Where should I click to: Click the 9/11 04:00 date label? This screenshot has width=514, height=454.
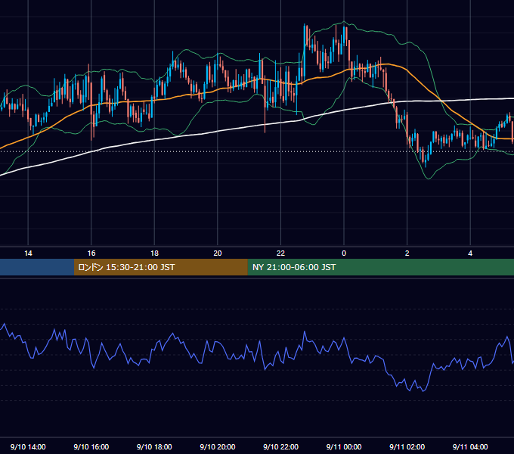point(470,446)
